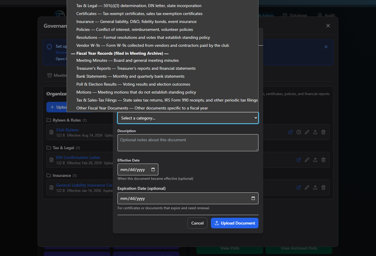Select Insurance from the category list

[x=163, y=22]
